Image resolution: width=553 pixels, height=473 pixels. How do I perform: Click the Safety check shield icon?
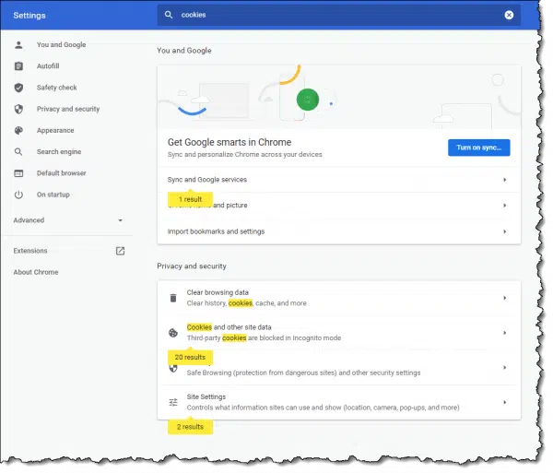coord(18,88)
